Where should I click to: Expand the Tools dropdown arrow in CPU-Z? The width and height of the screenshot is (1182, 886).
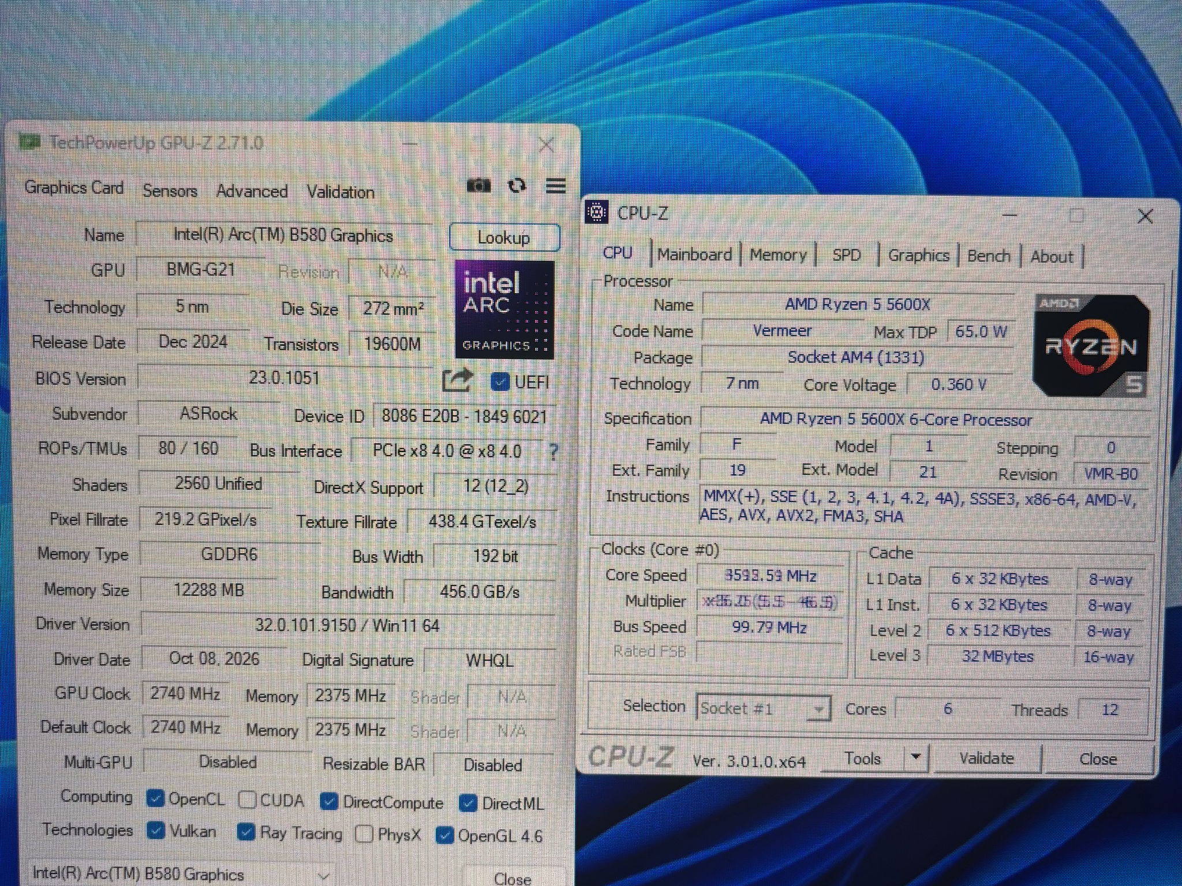[915, 756]
